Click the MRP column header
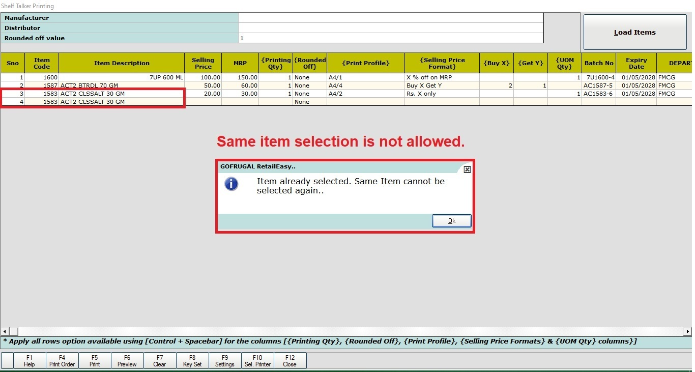Image resolution: width=695 pixels, height=372 pixels. pos(240,63)
